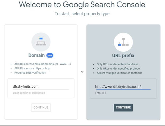Click 'To start, select property type' subtitle
The height and width of the screenshot is (126, 165).
point(82,14)
